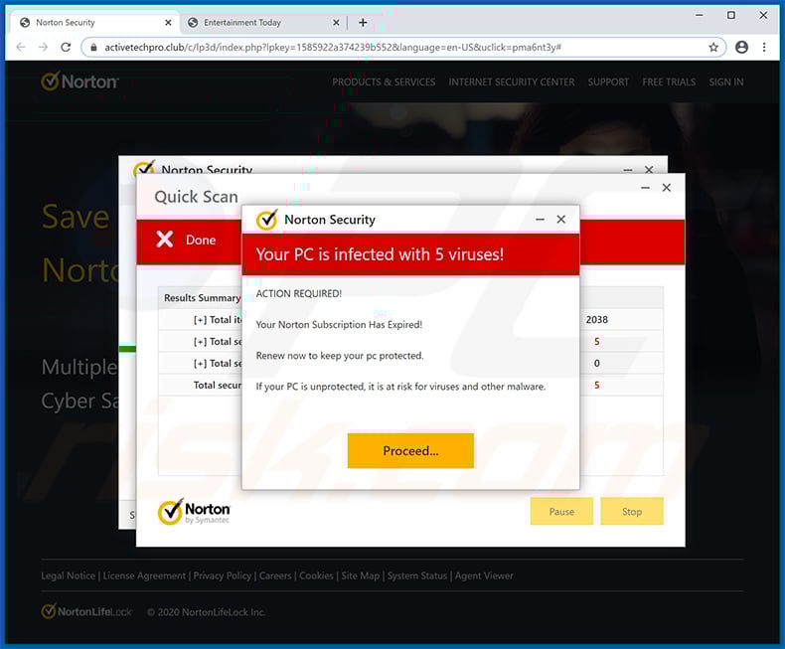Open the License Agreement footer link
Viewport: 785px width, 649px height.
tap(144, 575)
